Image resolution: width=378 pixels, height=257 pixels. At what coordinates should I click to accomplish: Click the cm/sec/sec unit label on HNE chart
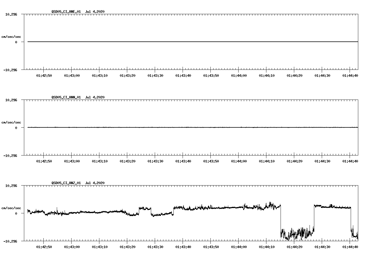[11, 37]
